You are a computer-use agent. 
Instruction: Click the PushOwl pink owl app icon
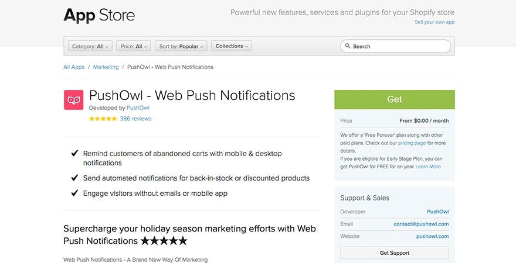[73, 100]
